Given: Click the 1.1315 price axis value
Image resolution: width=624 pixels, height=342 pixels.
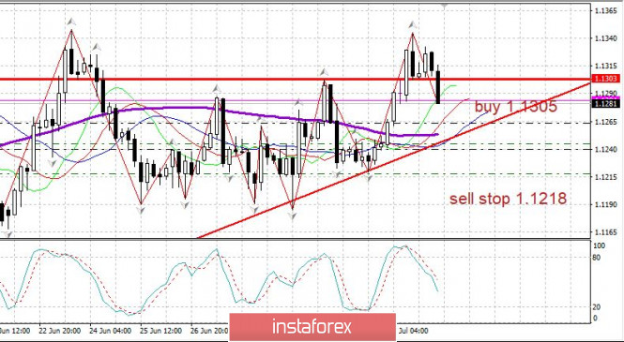Looking at the screenshot, I should point(606,66).
